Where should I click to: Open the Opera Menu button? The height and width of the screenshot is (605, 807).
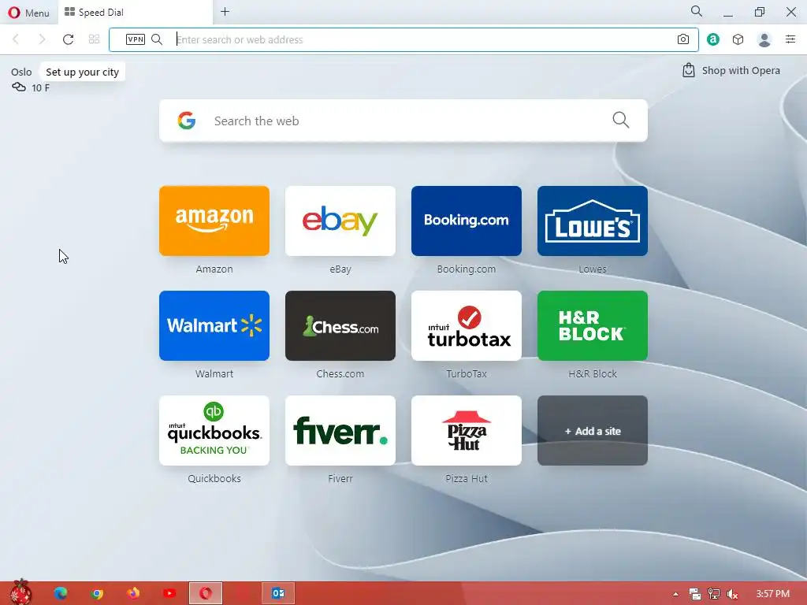tap(28, 13)
